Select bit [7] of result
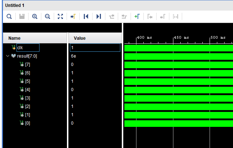 (27, 65)
